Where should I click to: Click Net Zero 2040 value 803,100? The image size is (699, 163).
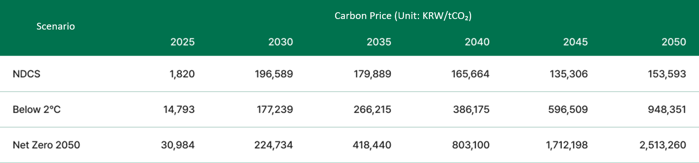[471, 145]
